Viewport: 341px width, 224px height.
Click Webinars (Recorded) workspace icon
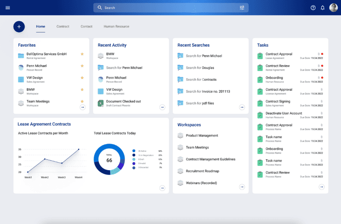[x=180, y=183]
